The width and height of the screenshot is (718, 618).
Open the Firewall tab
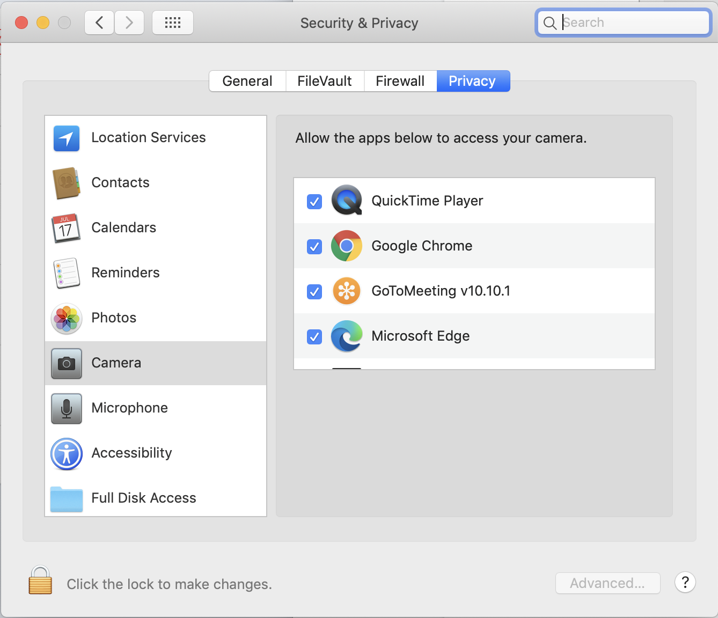(x=400, y=81)
